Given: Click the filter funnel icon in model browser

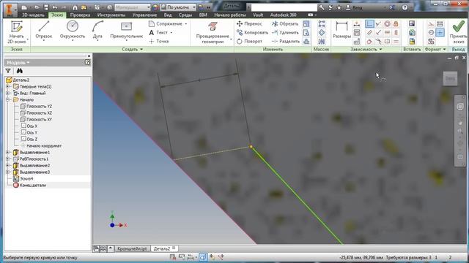Looking at the screenshot, I should 8,71.
